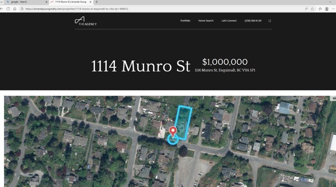Image resolution: width=336 pixels, height=187 pixels.
Task: Click The Agency logo
Action: point(86,21)
